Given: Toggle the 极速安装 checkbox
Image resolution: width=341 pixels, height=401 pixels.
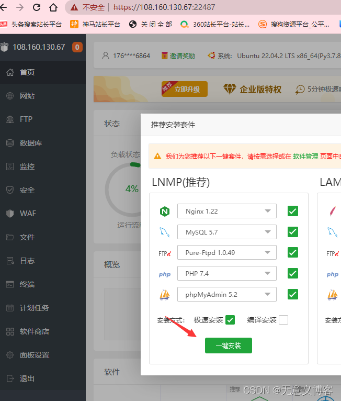Looking at the screenshot, I should click(230, 320).
